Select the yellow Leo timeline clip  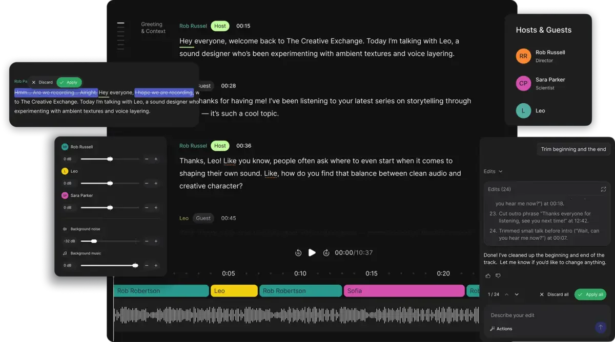click(x=234, y=291)
